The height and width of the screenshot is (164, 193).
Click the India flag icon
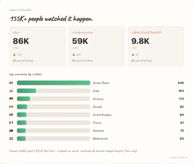11,91
